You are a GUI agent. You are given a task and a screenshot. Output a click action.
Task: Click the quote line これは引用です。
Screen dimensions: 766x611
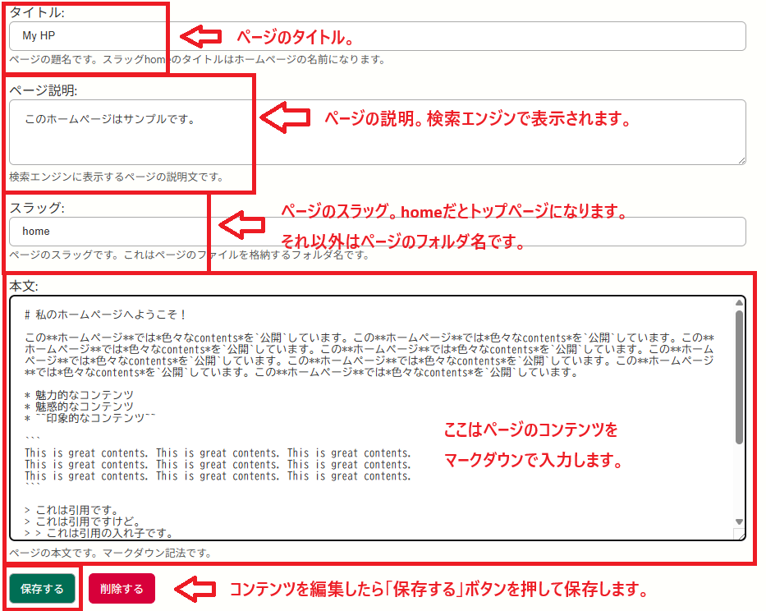click(x=71, y=510)
